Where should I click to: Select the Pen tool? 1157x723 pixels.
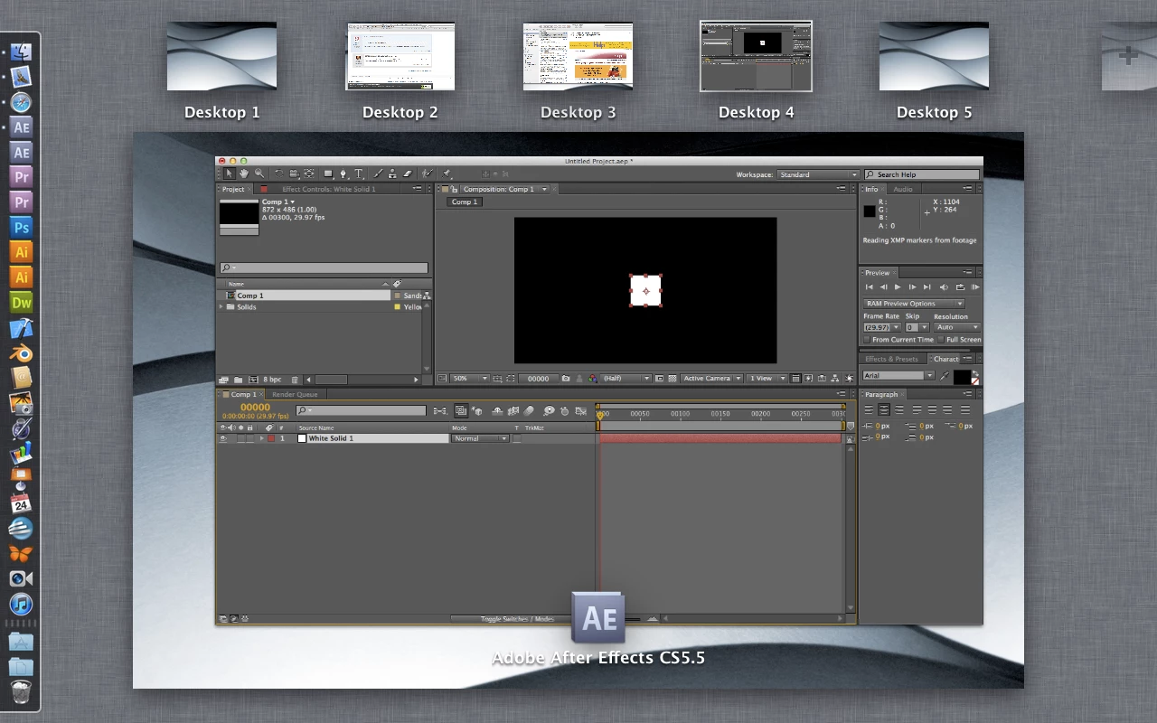pos(343,174)
